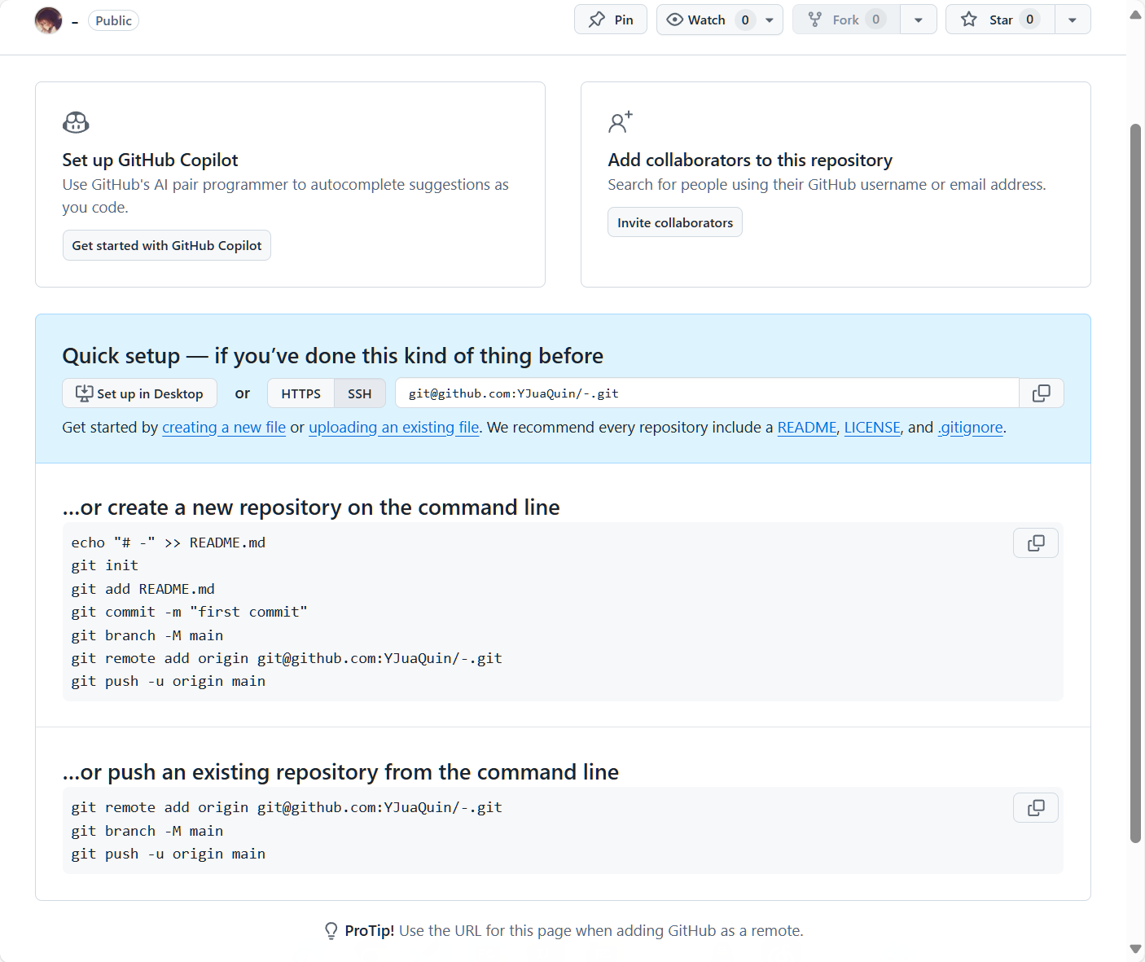Viewport: 1145px width, 962px height.
Task: Pin this repository
Action: point(610,20)
